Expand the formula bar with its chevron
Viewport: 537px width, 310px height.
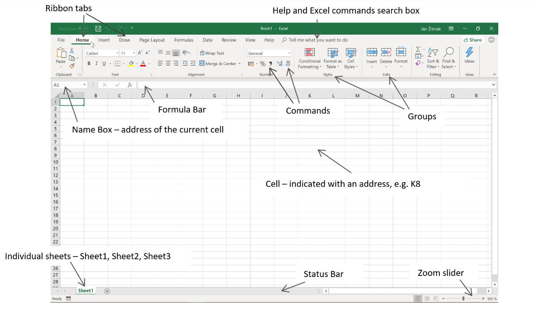493,85
